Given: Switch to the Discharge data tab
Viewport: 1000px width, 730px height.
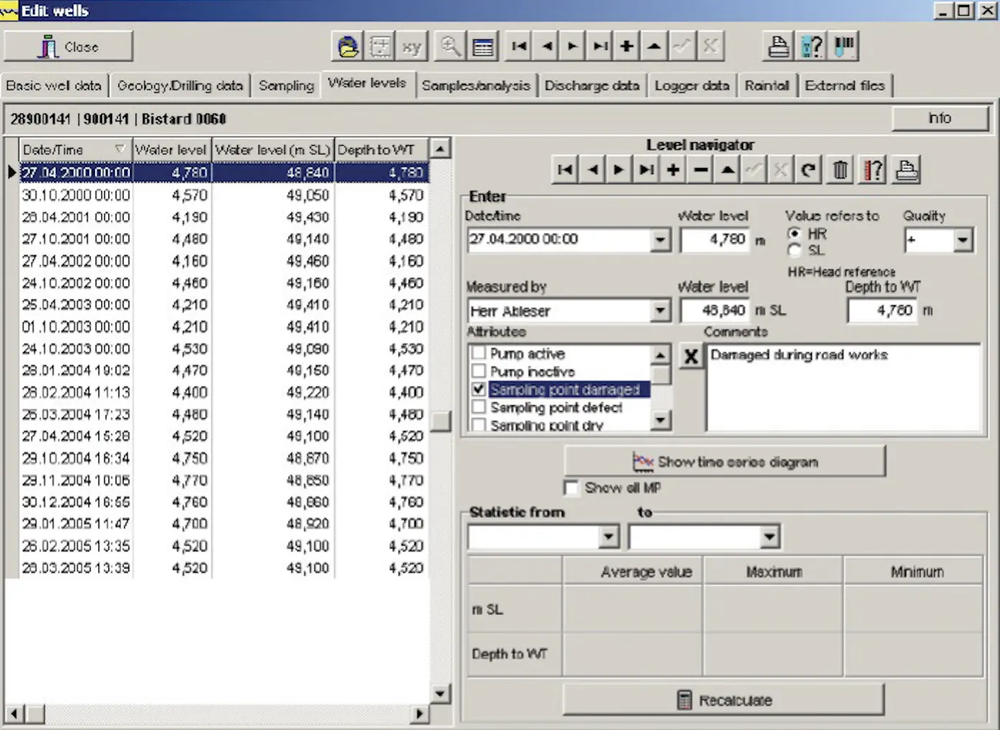Looking at the screenshot, I should tap(592, 86).
